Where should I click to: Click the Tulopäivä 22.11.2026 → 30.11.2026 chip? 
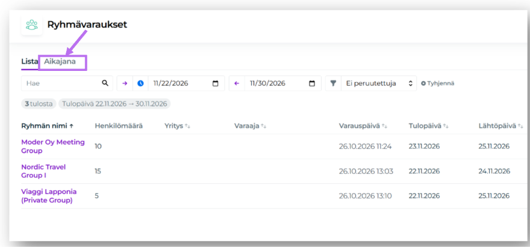tap(114, 103)
